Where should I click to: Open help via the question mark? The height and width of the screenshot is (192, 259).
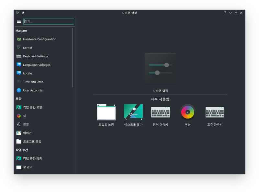click(x=225, y=13)
